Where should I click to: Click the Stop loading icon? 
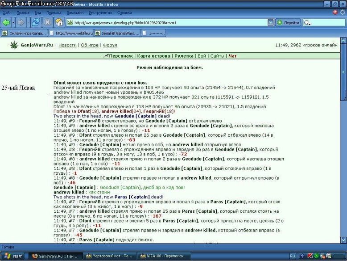click(47, 22)
